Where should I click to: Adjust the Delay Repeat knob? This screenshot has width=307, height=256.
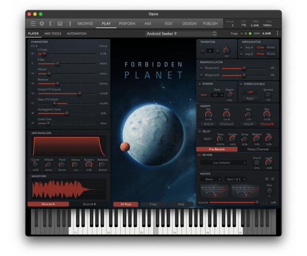pyautogui.click(x=257, y=139)
